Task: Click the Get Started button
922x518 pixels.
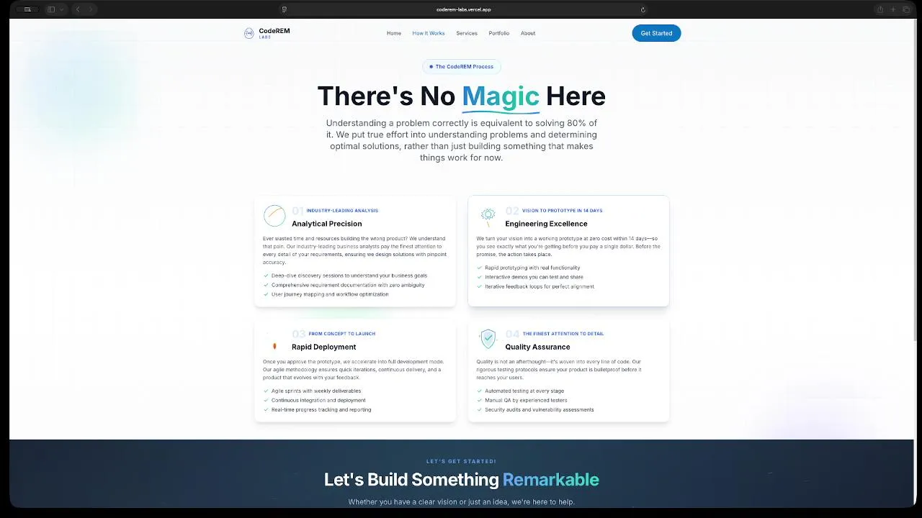Action: click(656, 33)
